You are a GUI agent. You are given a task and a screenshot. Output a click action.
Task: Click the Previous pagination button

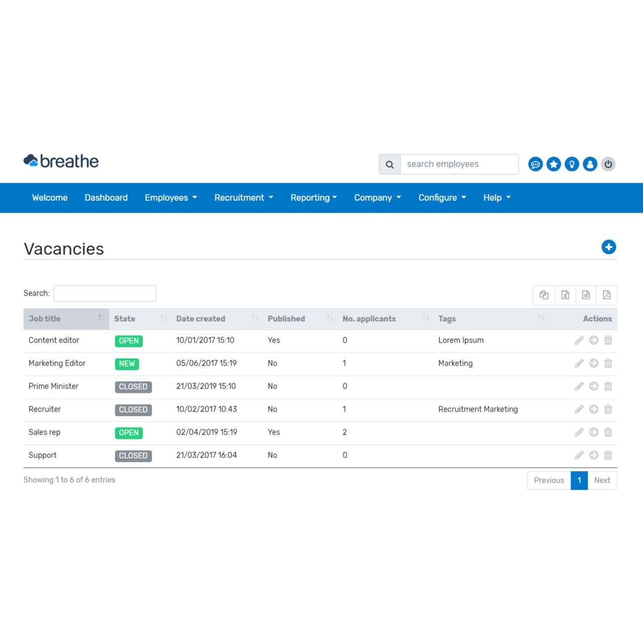click(549, 480)
